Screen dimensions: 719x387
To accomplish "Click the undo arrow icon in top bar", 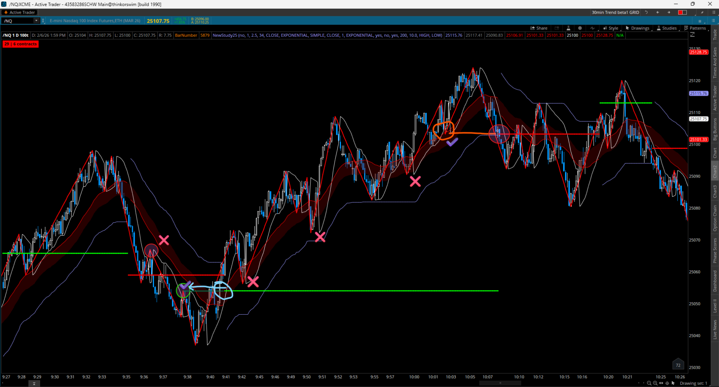I will 646,12.
